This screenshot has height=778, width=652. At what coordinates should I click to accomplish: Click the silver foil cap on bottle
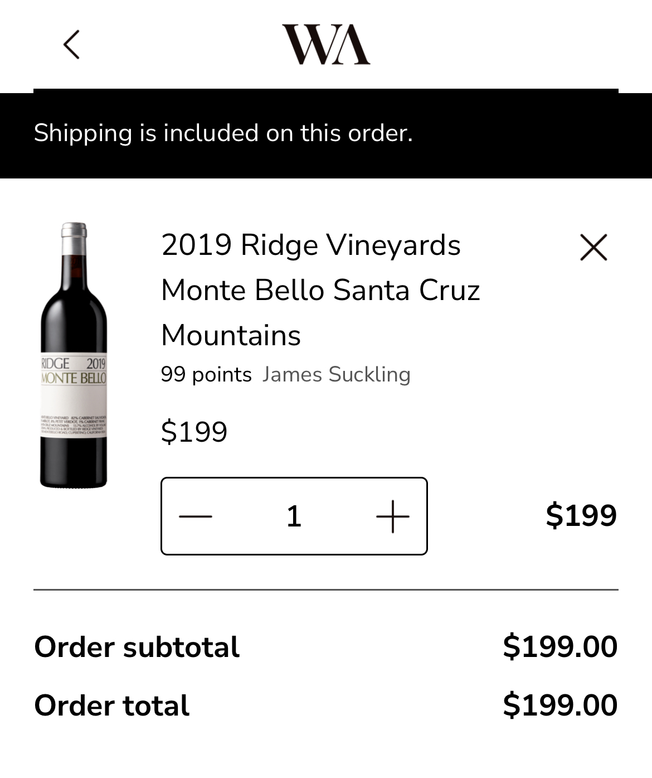[x=74, y=237]
